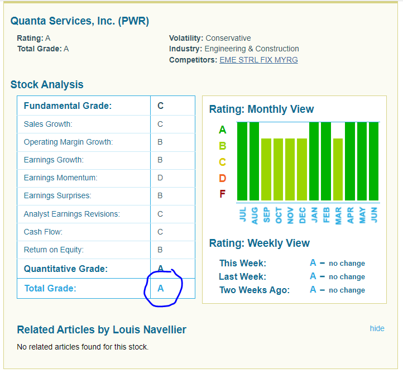Open the FIX competitor link
Screen dimensions: 403x373
pos(267,60)
